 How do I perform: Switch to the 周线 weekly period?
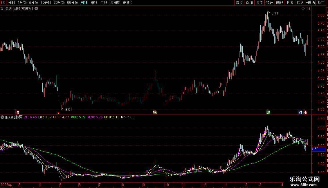94,3
